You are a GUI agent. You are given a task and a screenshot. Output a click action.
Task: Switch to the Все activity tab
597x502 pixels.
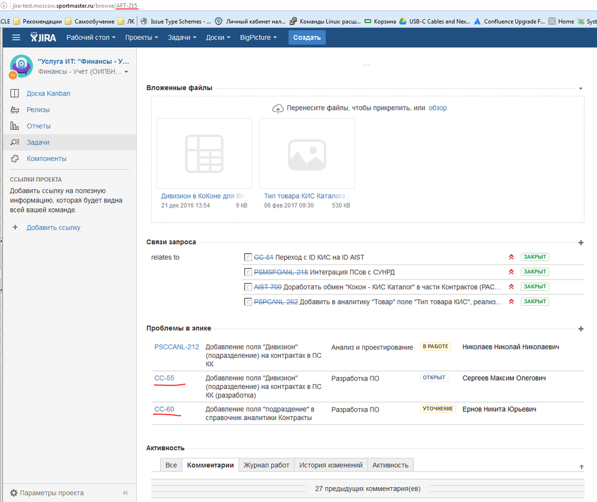click(x=171, y=465)
